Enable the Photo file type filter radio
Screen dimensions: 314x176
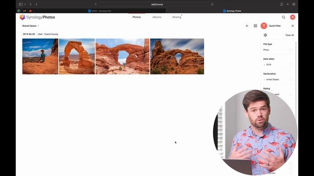pos(290,50)
